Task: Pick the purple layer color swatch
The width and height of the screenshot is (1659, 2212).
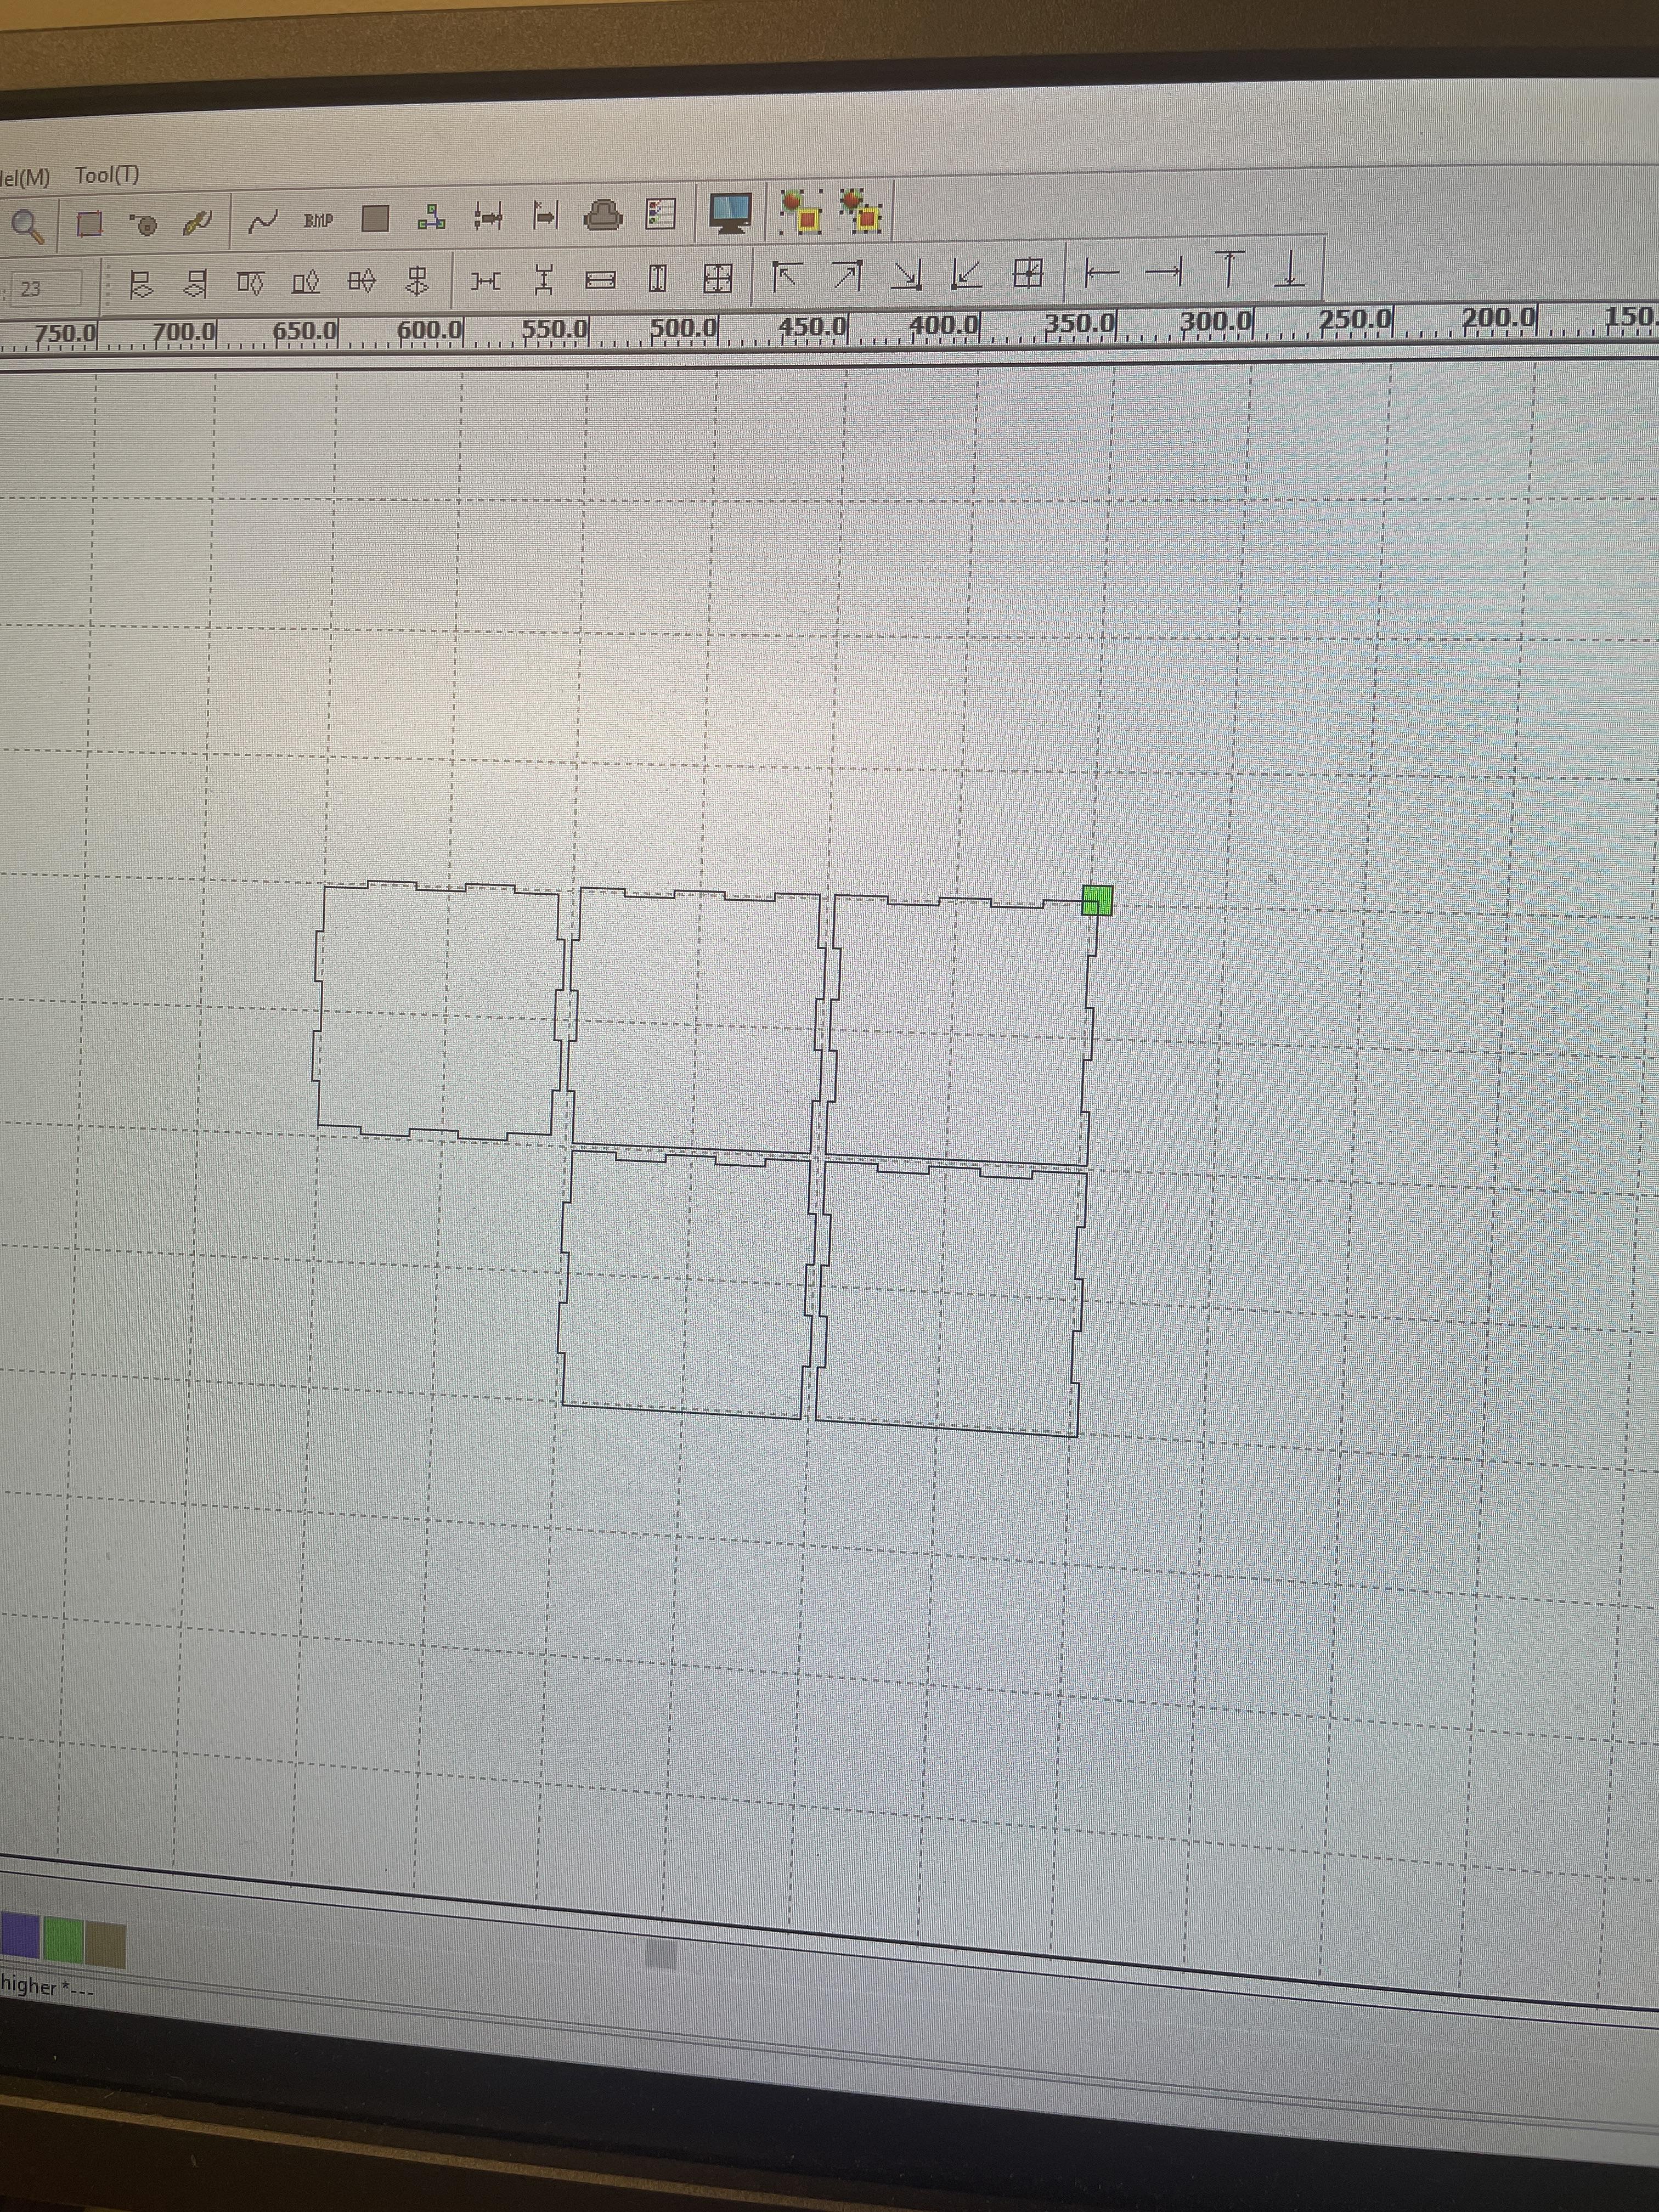Action: click(x=20, y=1934)
